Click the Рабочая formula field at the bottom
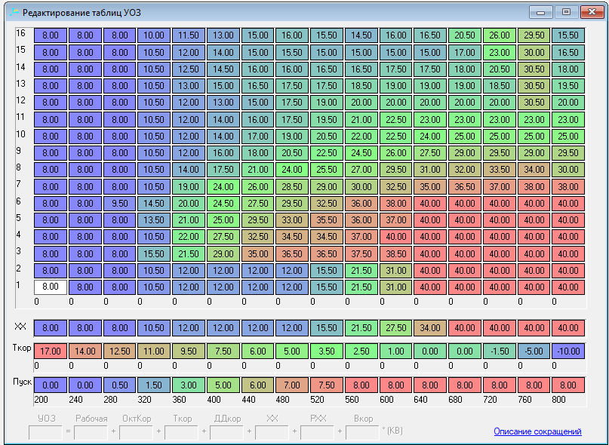The height and width of the screenshot is (445, 609). 91,432
